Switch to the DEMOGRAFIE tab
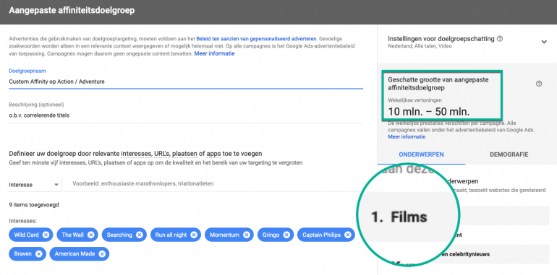This screenshot has width=557, height=275. pos(509,154)
